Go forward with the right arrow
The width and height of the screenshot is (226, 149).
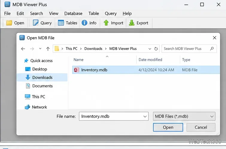tap(32, 49)
